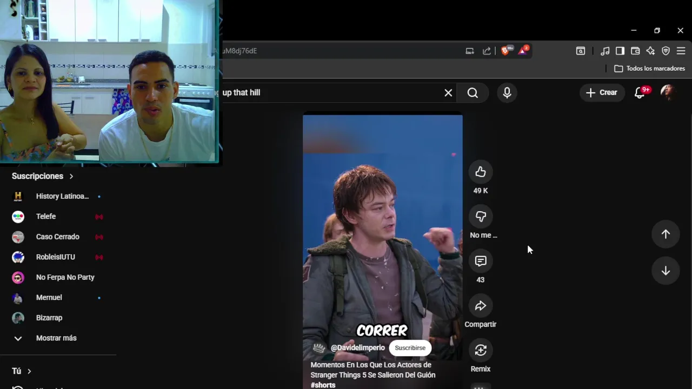Click the #shorts hashtag
692x389 pixels.
tap(323, 385)
